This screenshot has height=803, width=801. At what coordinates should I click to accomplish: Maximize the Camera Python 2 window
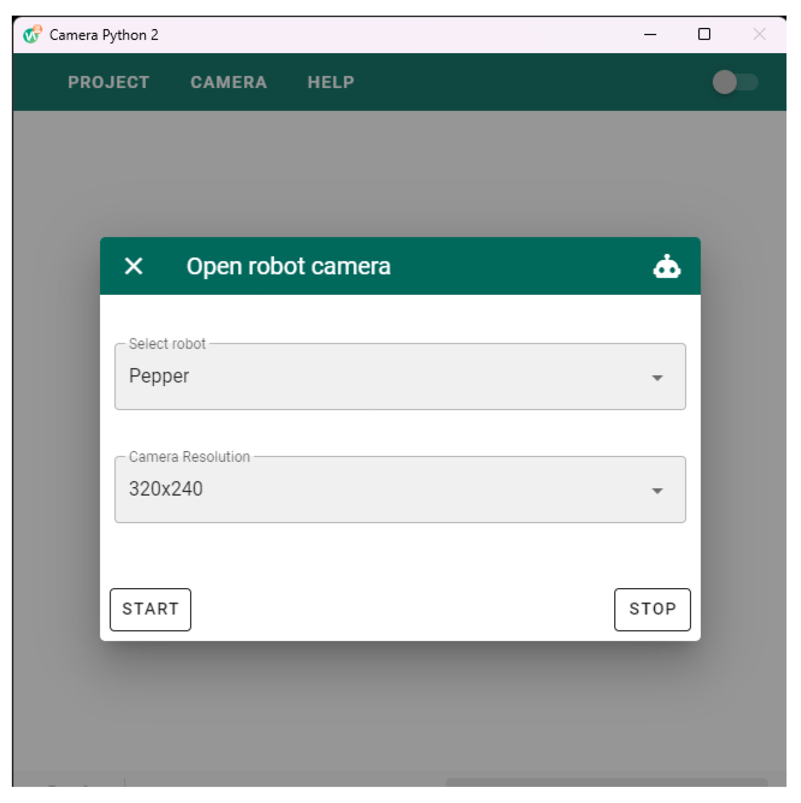tap(704, 35)
